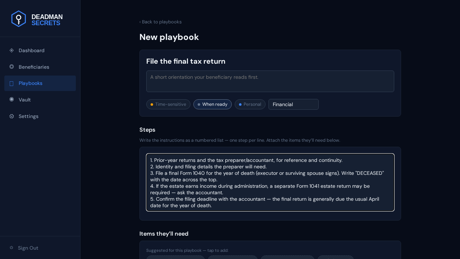
Task: Click the first suggested item chip
Action: pyautogui.click(x=175, y=257)
